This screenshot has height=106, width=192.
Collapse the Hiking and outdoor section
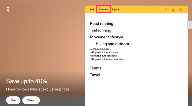click(110, 44)
